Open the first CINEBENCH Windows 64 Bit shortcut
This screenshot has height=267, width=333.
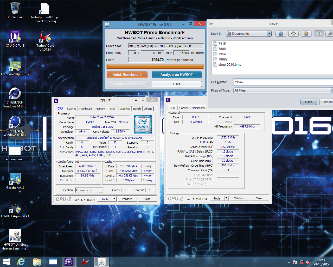[x=15, y=98]
